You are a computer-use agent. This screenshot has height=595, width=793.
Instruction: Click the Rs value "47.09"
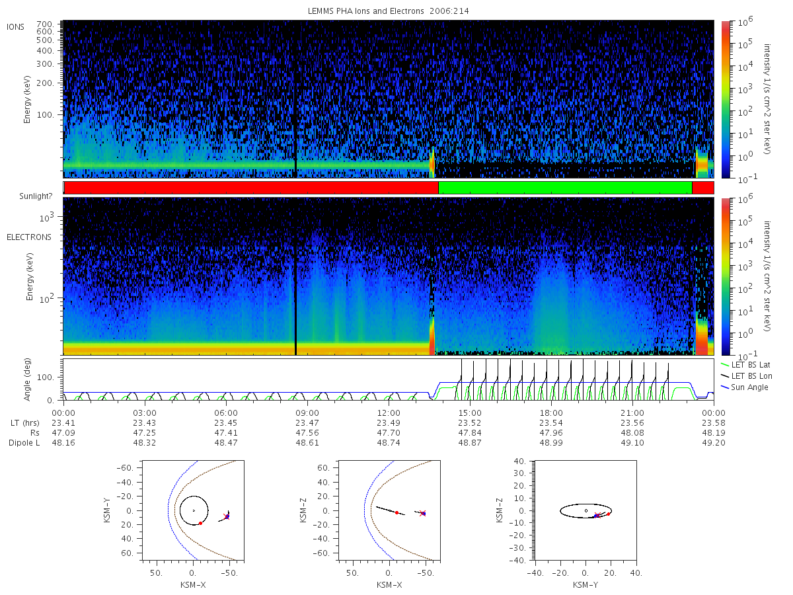[x=63, y=433]
